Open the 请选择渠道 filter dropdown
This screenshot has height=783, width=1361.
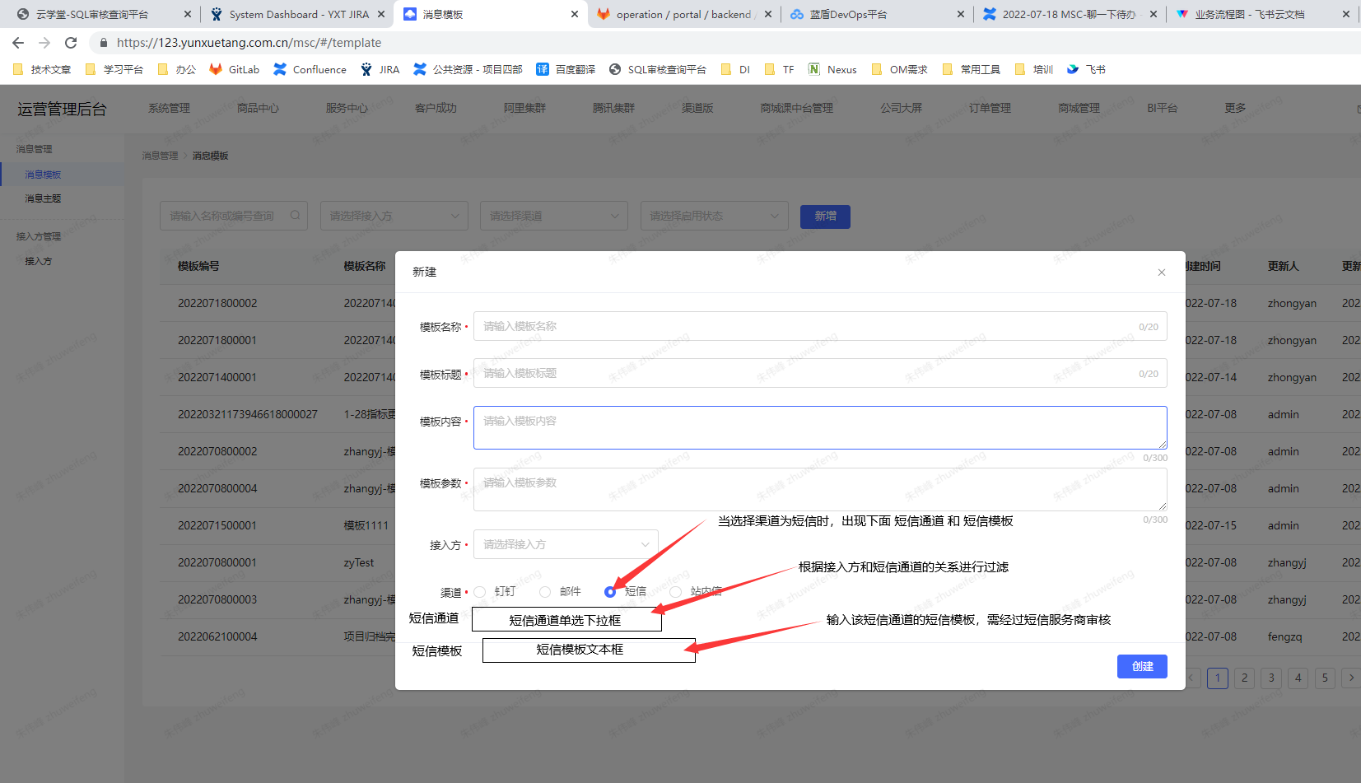pyautogui.click(x=554, y=216)
